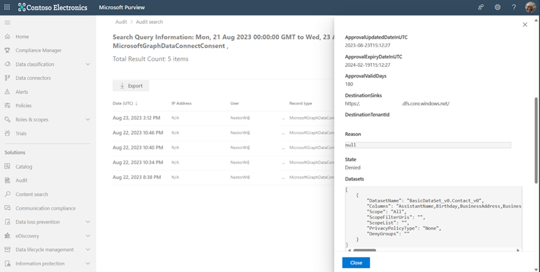Open the settings gear icon
The height and width of the screenshot is (272, 540).
[x=497, y=7]
